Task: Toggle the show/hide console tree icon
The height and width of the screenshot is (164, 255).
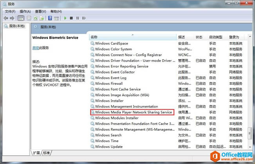Action: pos(21,18)
